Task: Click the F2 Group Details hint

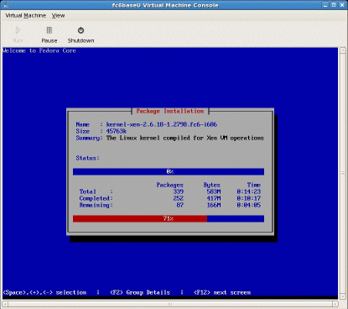Action: click(140, 292)
